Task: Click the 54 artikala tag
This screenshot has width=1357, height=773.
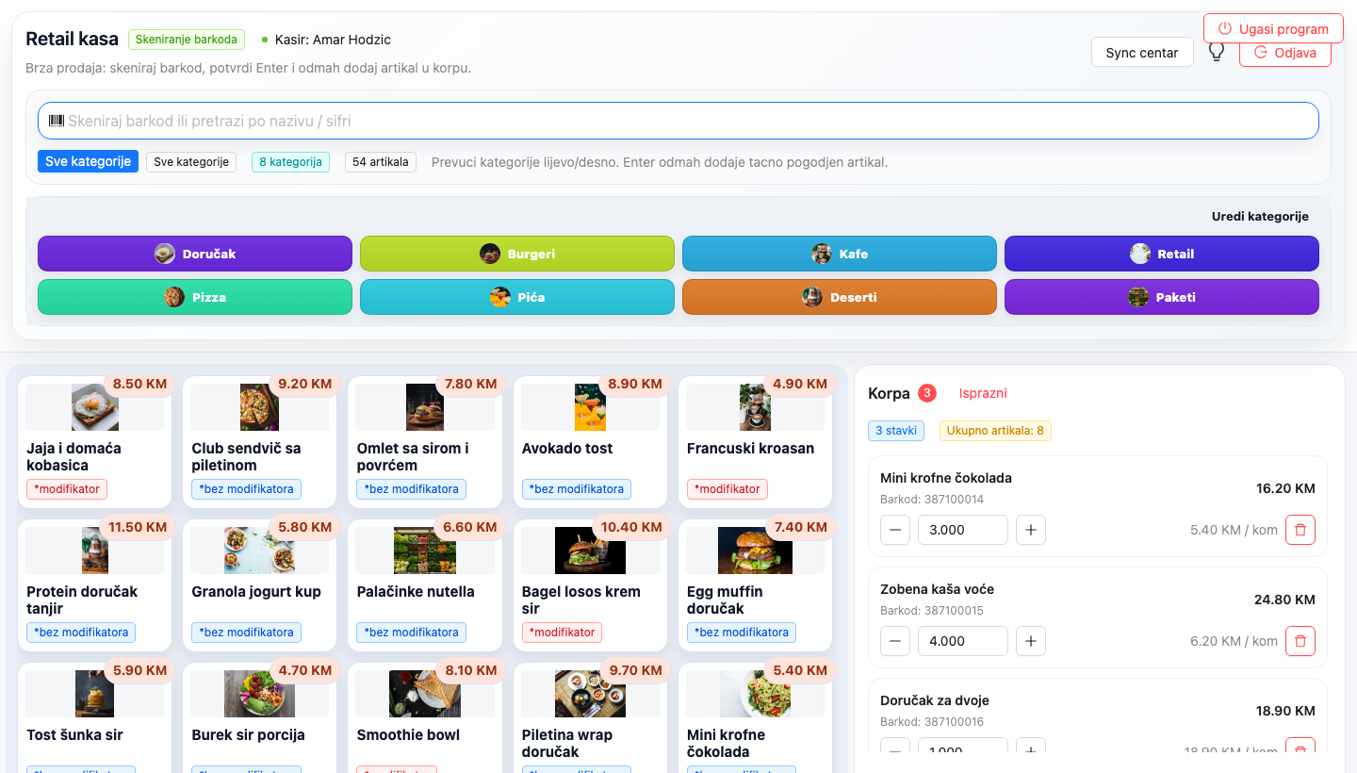Action: point(381,162)
